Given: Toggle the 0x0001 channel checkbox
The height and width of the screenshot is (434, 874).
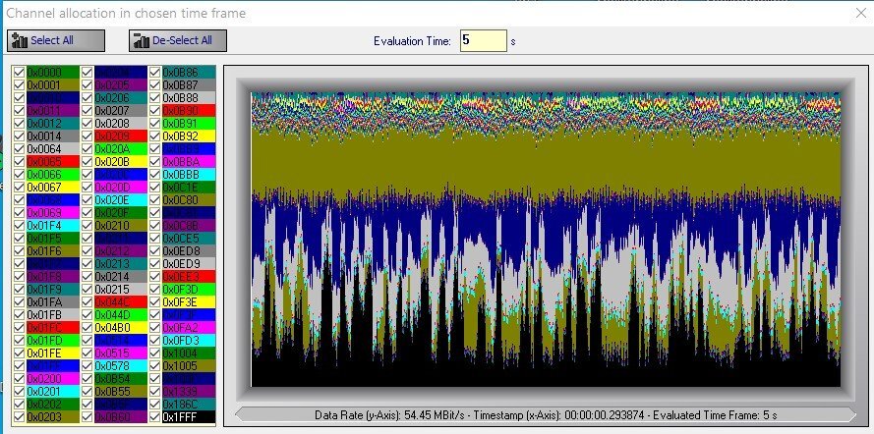Looking at the screenshot, I should pos(20,85).
